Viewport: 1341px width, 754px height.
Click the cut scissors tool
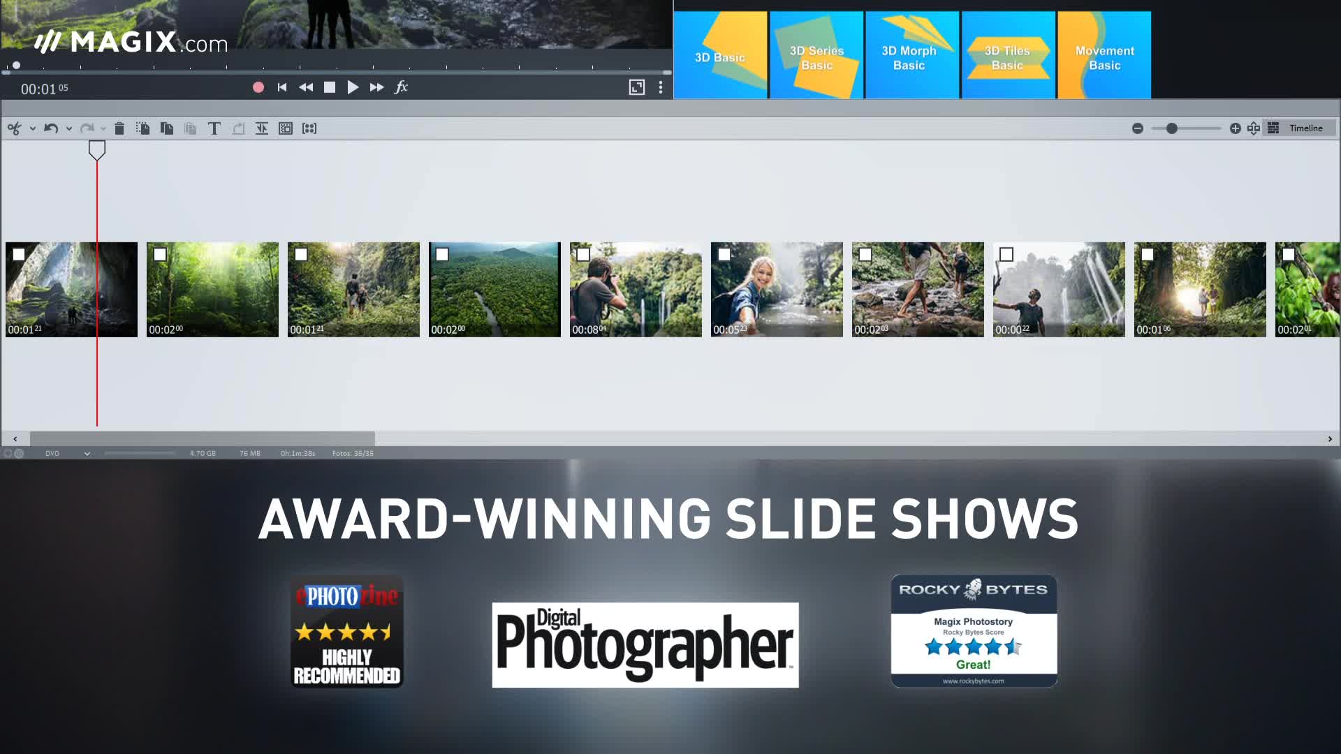14,128
